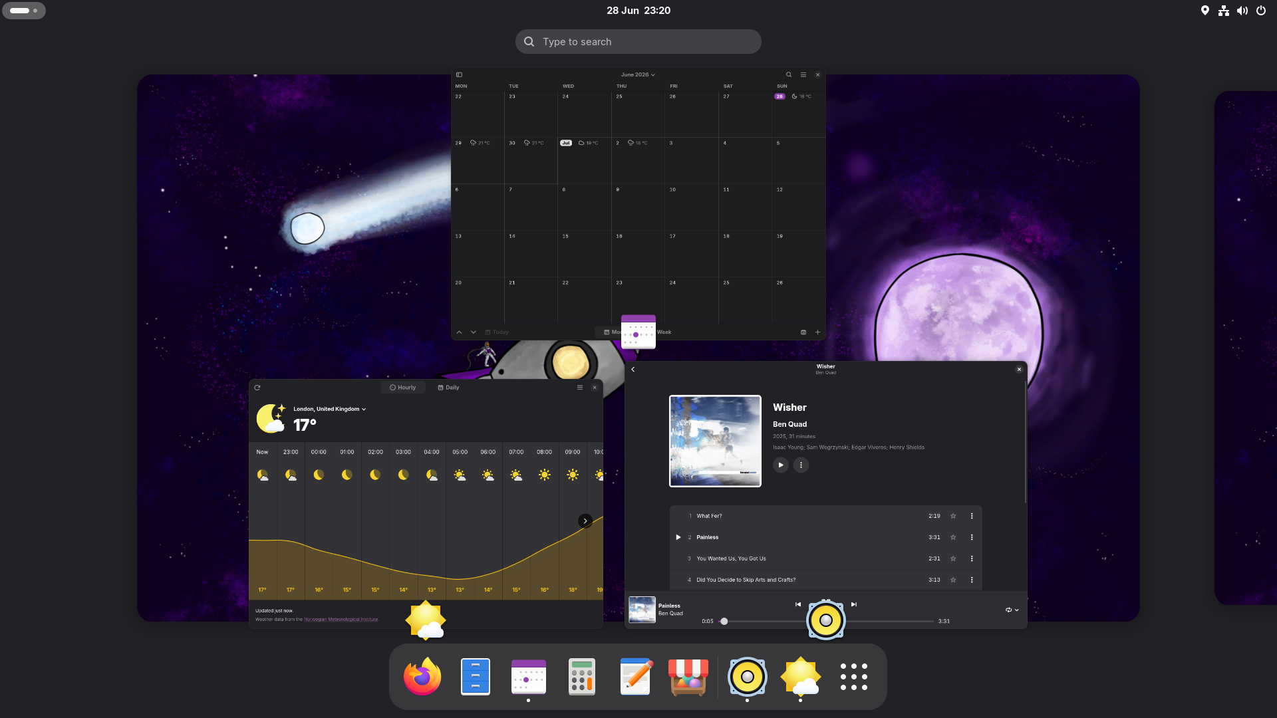The width and height of the screenshot is (1277, 718).
Task: Open the Norwegian Meteorological Institute link
Action: click(x=341, y=620)
